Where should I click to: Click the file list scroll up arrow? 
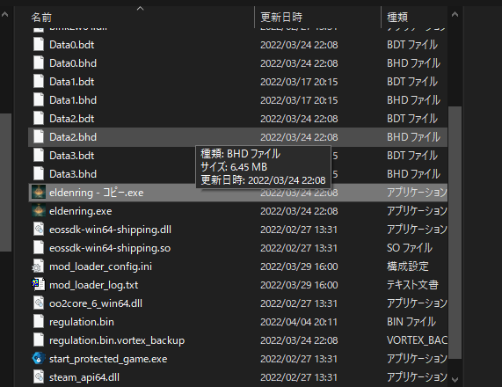coord(455,14)
